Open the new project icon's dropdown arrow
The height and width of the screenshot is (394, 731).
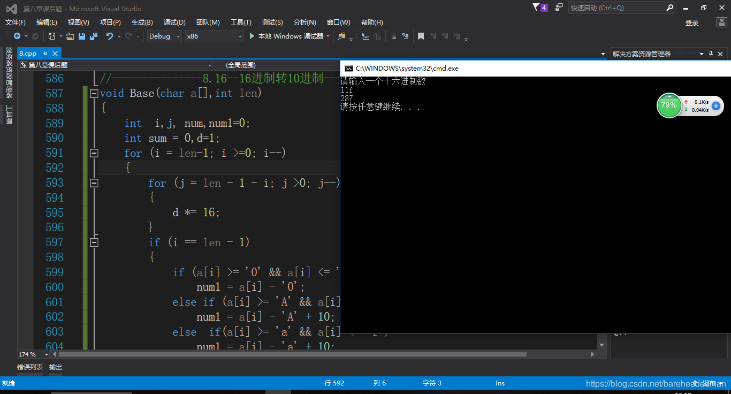[60, 36]
